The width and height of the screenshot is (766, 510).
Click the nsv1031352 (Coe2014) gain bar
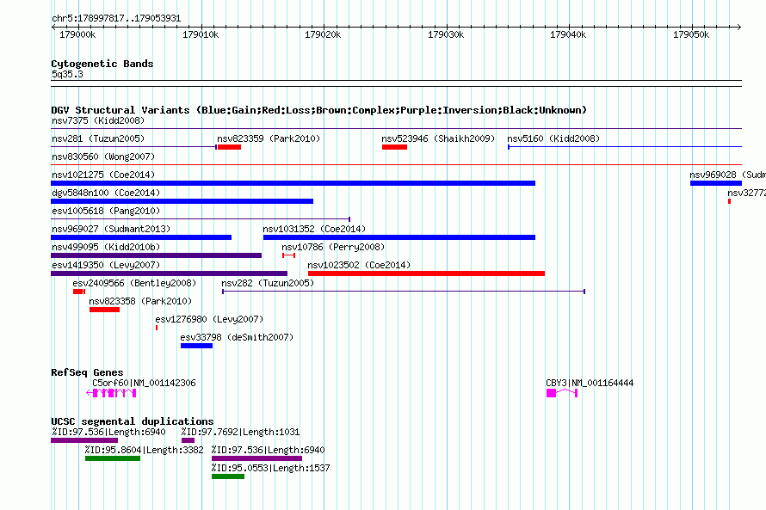click(399, 237)
